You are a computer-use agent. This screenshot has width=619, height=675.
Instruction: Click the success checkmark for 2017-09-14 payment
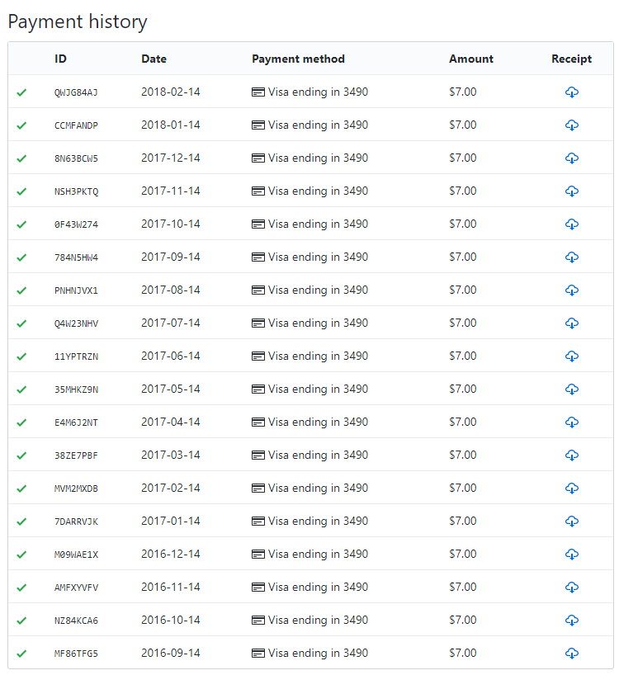pos(21,257)
